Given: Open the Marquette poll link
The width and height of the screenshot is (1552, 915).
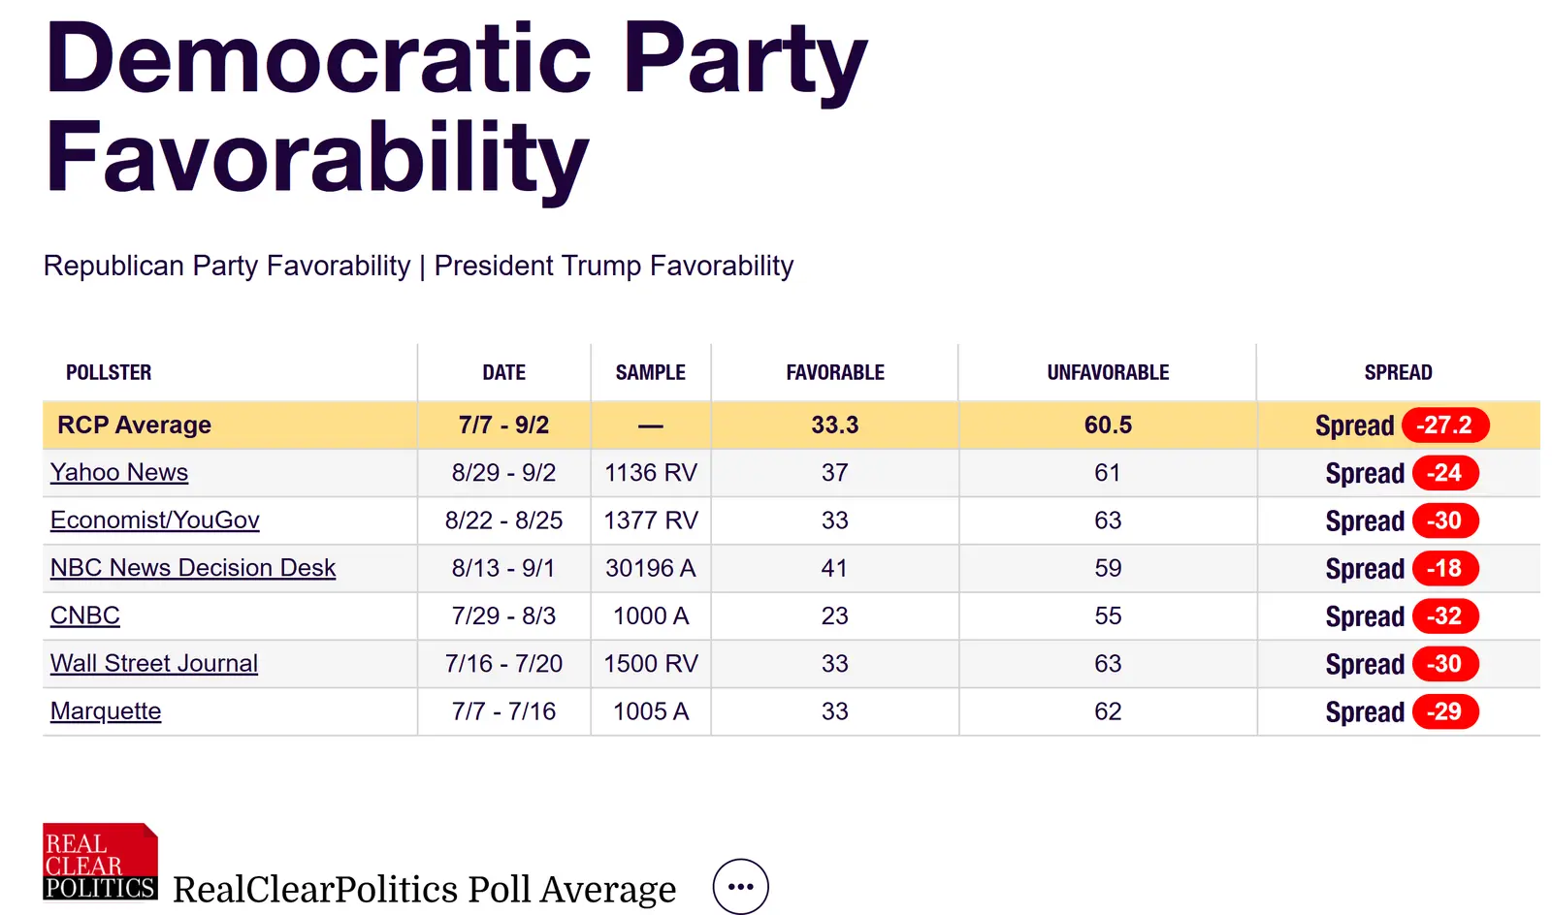Looking at the screenshot, I should pyautogui.click(x=106, y=711).
